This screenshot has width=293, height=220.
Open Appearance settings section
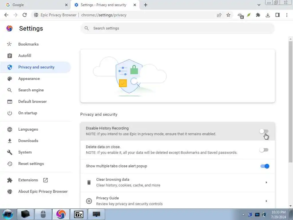pyautogui.click(x=35, y=78)
